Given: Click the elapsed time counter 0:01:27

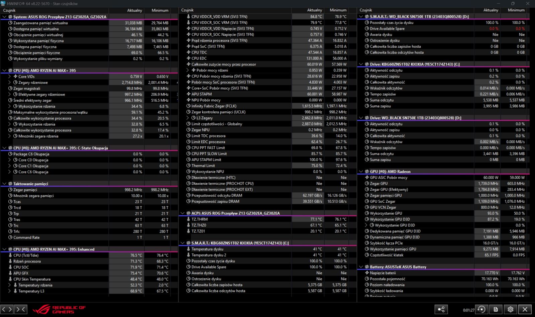Looking at the screenshot, I should (x=468, y=310).
